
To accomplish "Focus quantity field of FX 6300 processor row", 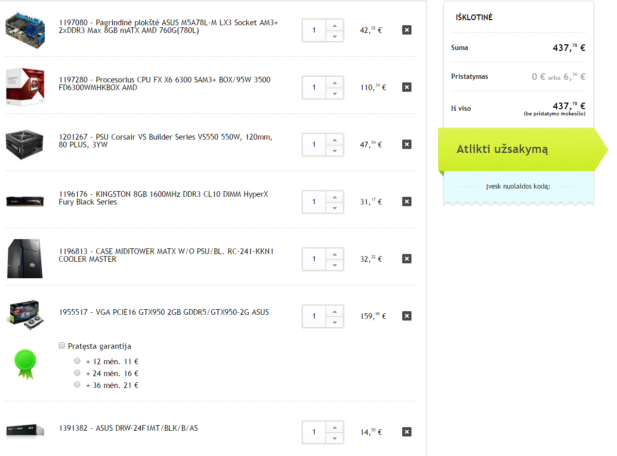I will coord(314,88).
